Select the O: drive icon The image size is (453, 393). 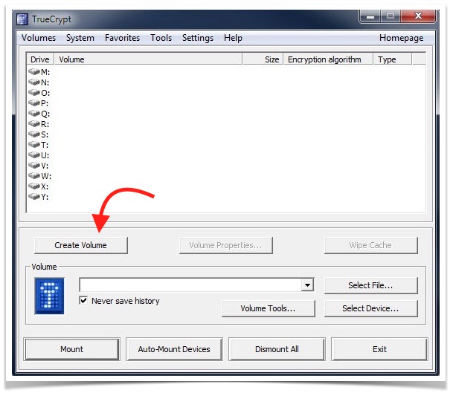[34, 92]
